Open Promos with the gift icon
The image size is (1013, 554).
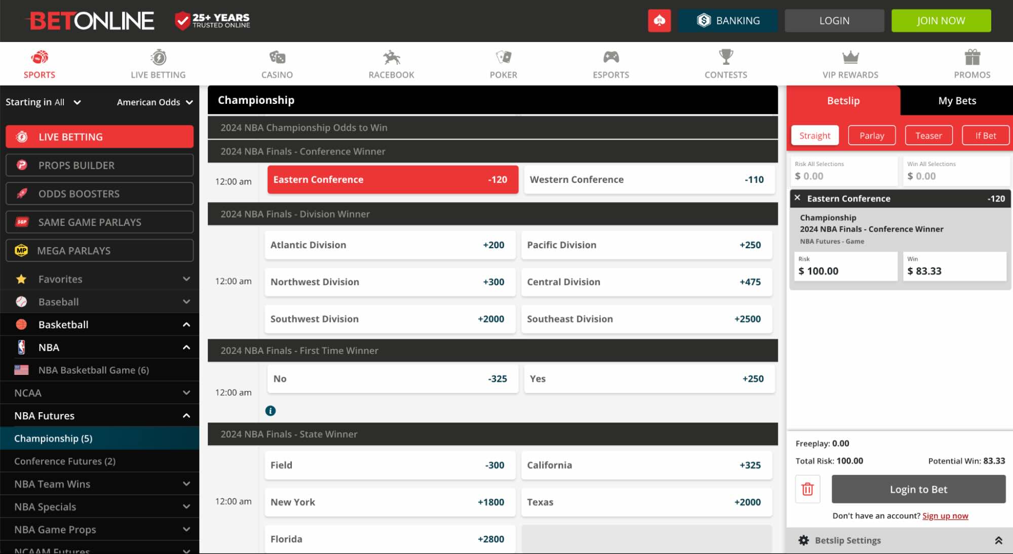tap(971, 56)
